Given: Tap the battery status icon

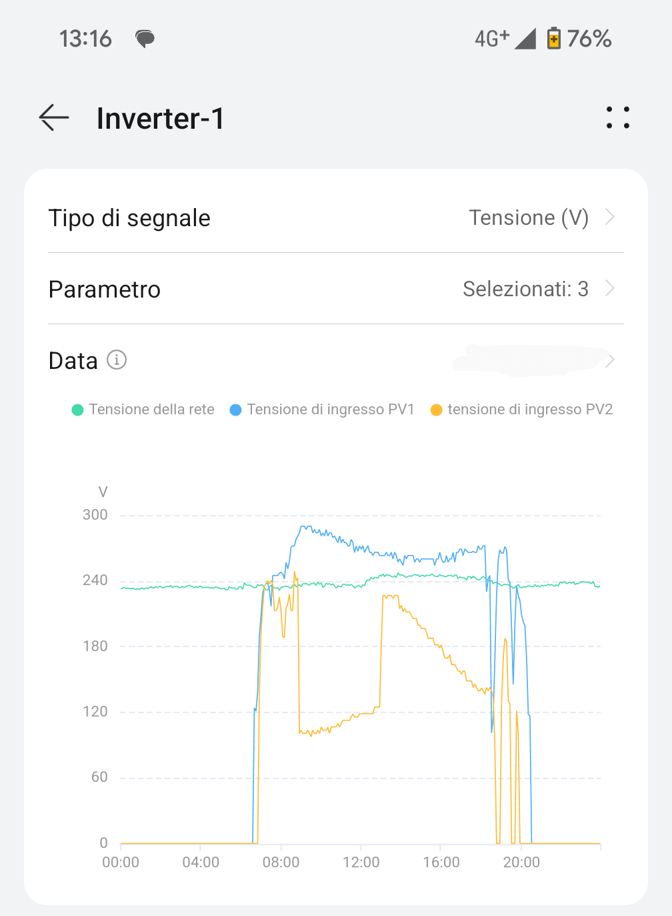Looking at the screenshot, I should pyautogui.click(x=553, y=39).
